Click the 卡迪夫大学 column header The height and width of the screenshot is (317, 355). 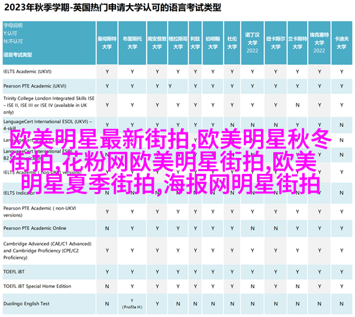(x=341, y=43)
